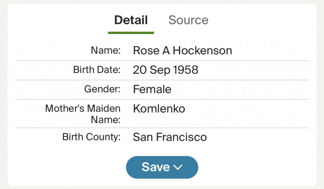Select the maiden name Komlenko

pyautogui.click(x=159, y=109)
